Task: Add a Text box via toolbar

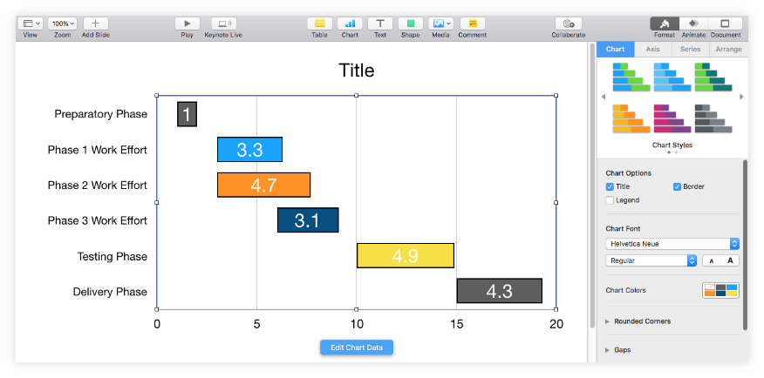Action: [x=379, y=24]
